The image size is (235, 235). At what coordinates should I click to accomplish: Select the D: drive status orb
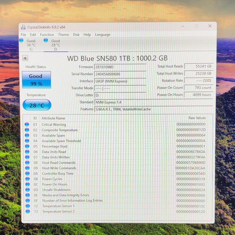coord(46,40)
